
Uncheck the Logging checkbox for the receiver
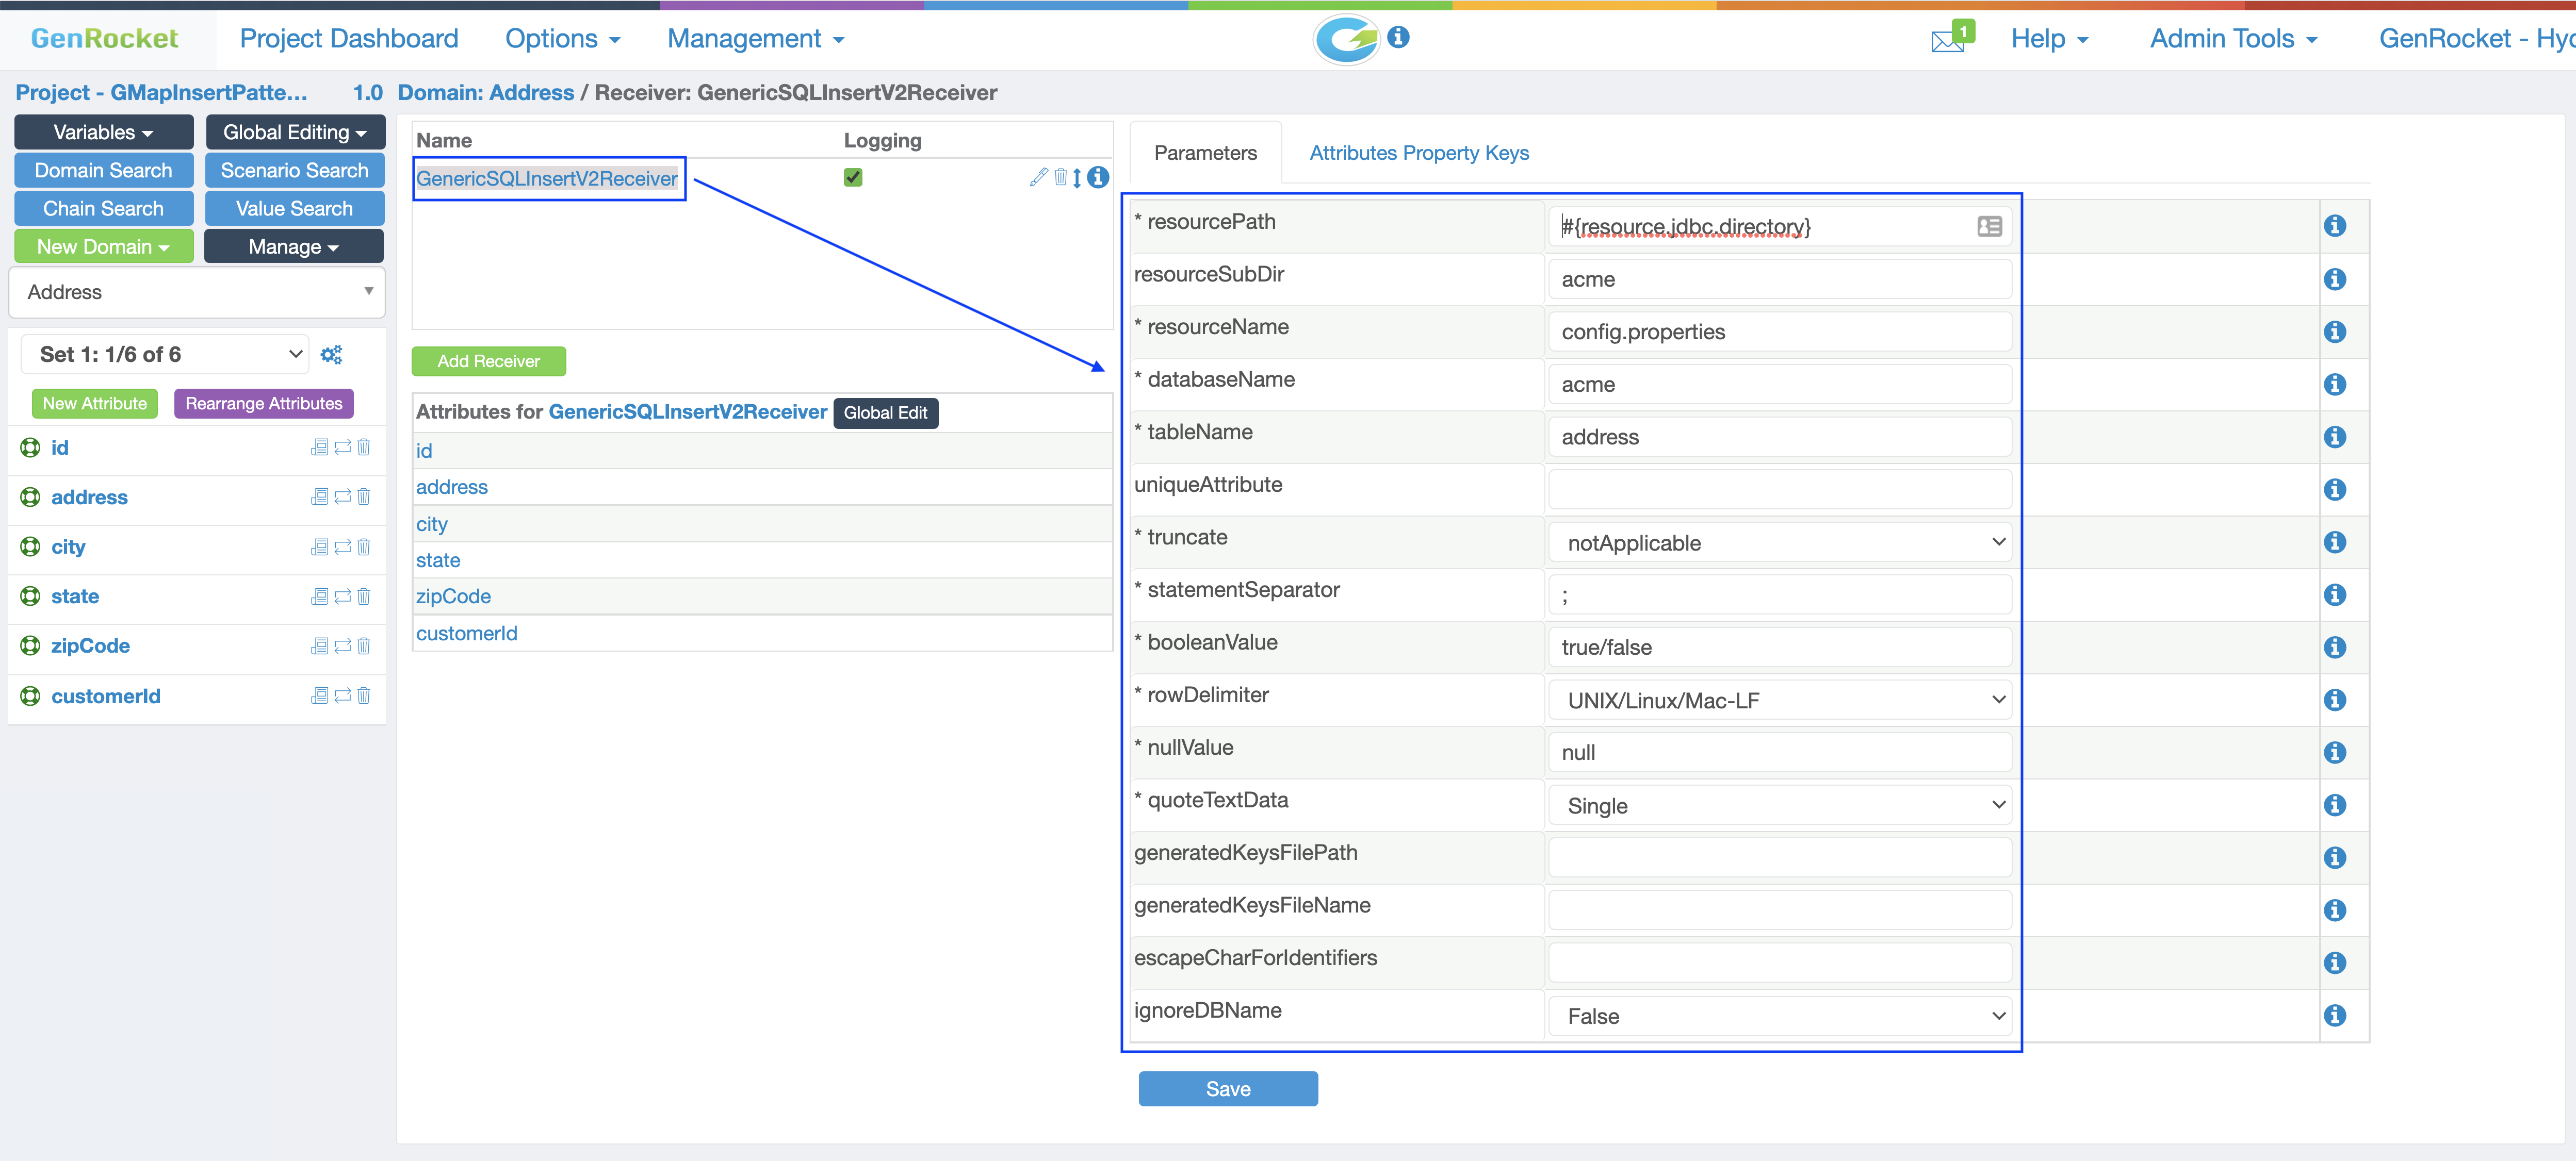(x=852, y=177)
